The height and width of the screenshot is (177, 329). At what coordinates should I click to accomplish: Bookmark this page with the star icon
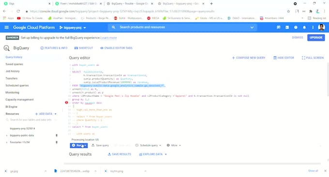click(288, 11)
